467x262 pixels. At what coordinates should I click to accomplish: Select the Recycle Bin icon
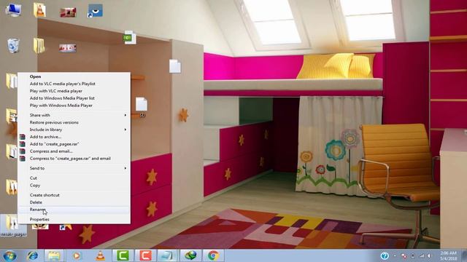(x=13, y=46)
